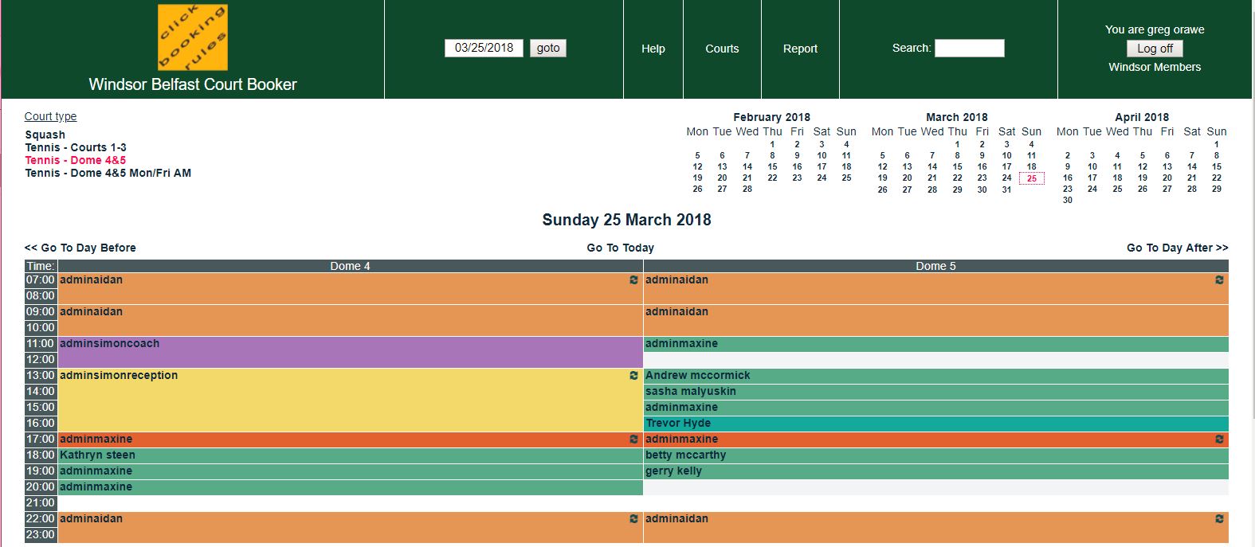Open adminmaxine 19:00 booking on Dome 4
The image size is (1255, 547).
[351, 471]
